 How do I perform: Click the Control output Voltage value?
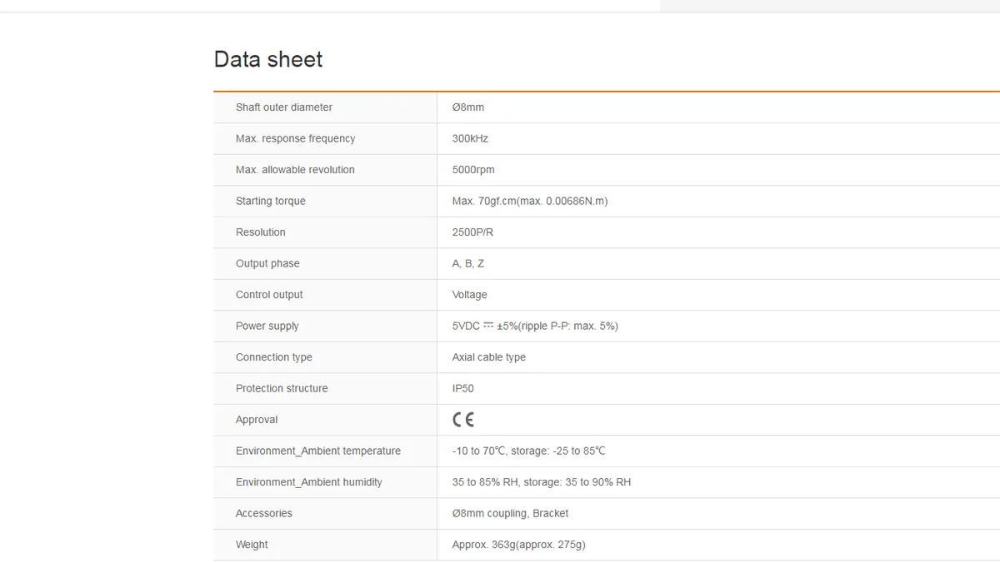coord(470,295)
